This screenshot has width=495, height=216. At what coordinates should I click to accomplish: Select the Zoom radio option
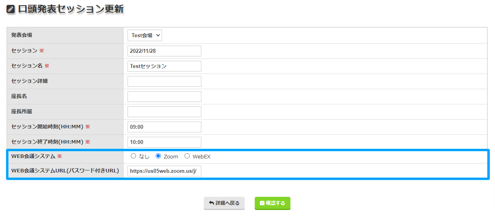[158, 156]
